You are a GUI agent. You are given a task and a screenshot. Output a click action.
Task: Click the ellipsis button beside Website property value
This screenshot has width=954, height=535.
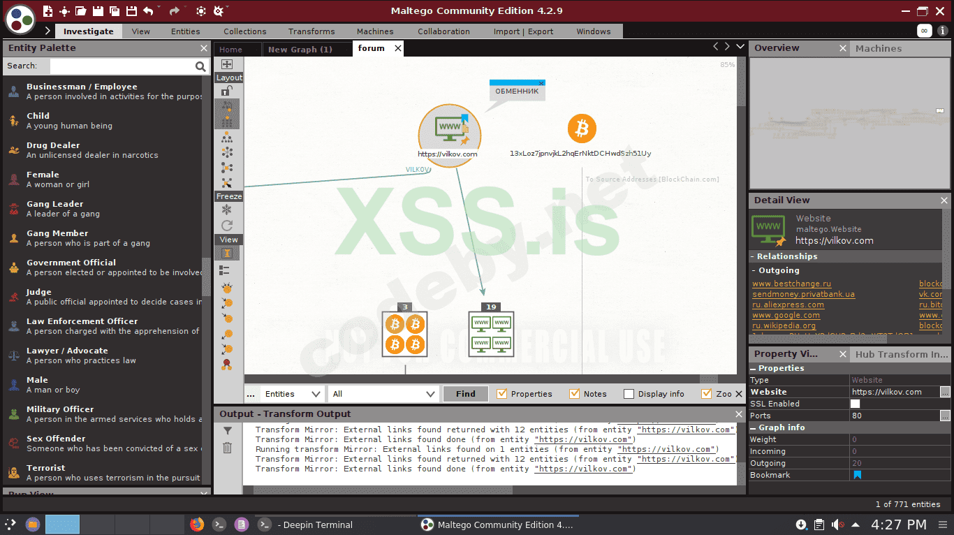(945, 392)
